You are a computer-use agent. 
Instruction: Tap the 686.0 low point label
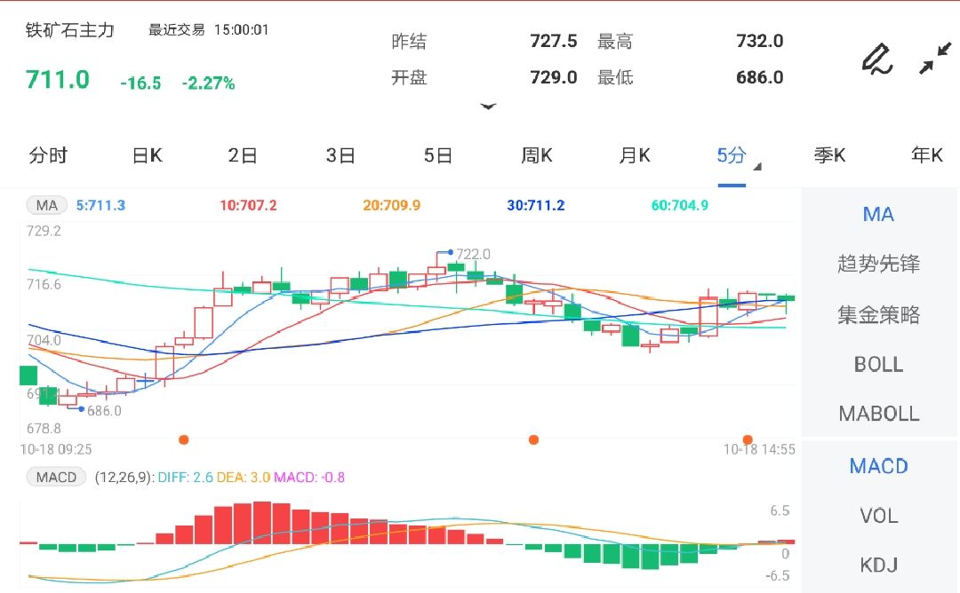click(x=104, y=411)
